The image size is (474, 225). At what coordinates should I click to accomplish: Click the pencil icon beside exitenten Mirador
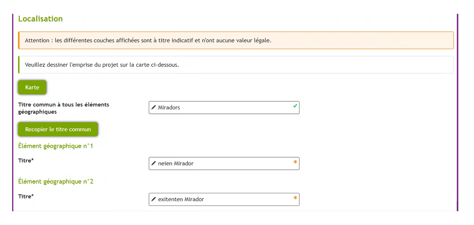click(x=154, y=199)
